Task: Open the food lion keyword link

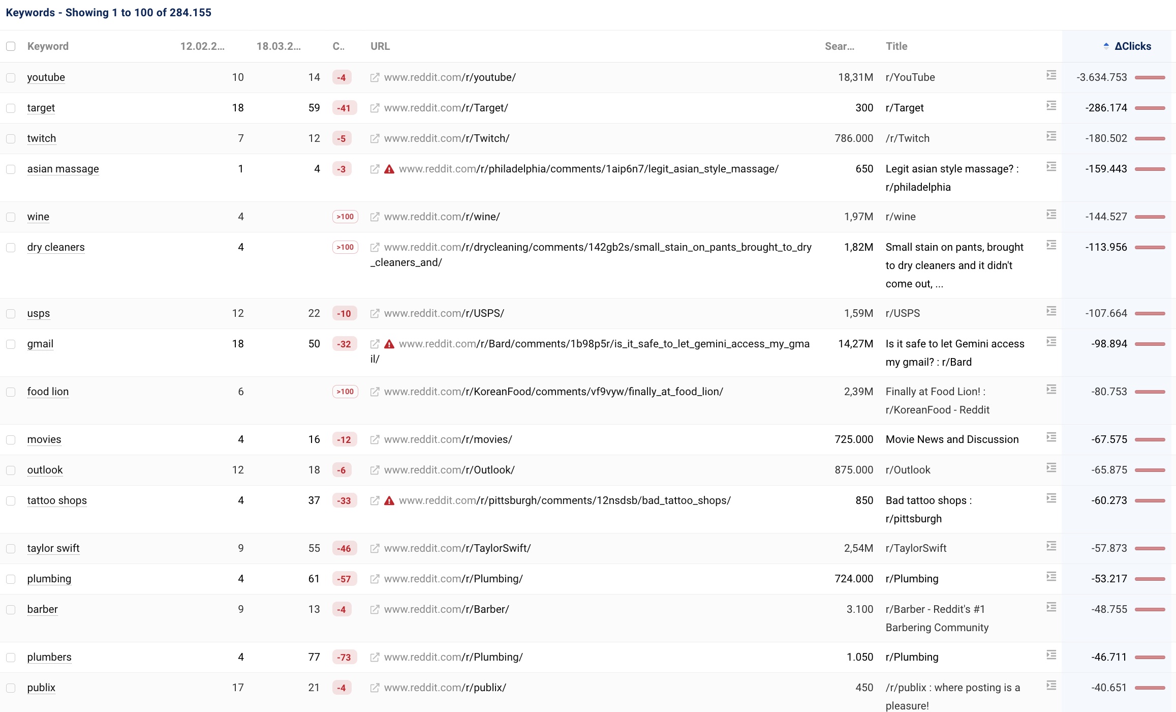Action: (48, 392)
